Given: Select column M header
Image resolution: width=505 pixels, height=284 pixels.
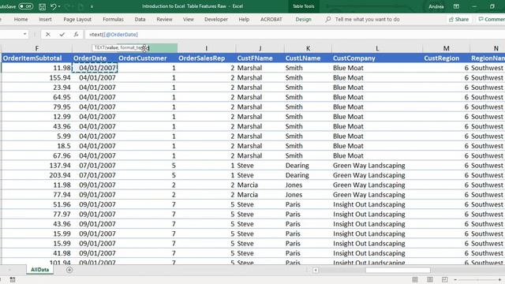Looking at the screenshot, I should [446, 48].
